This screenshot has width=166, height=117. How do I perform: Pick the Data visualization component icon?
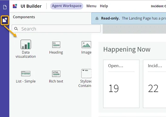click(x=26, y=44)
